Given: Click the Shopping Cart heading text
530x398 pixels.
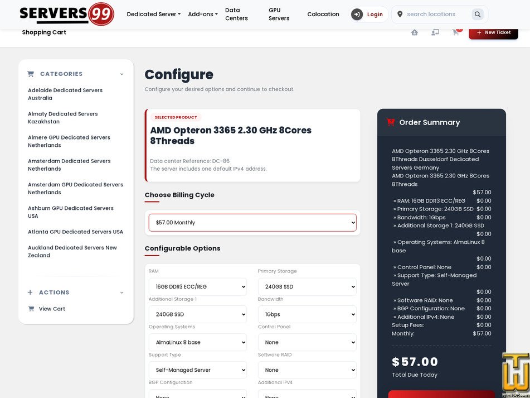Looking at the screenshot, I should click(x=44, y=32).
